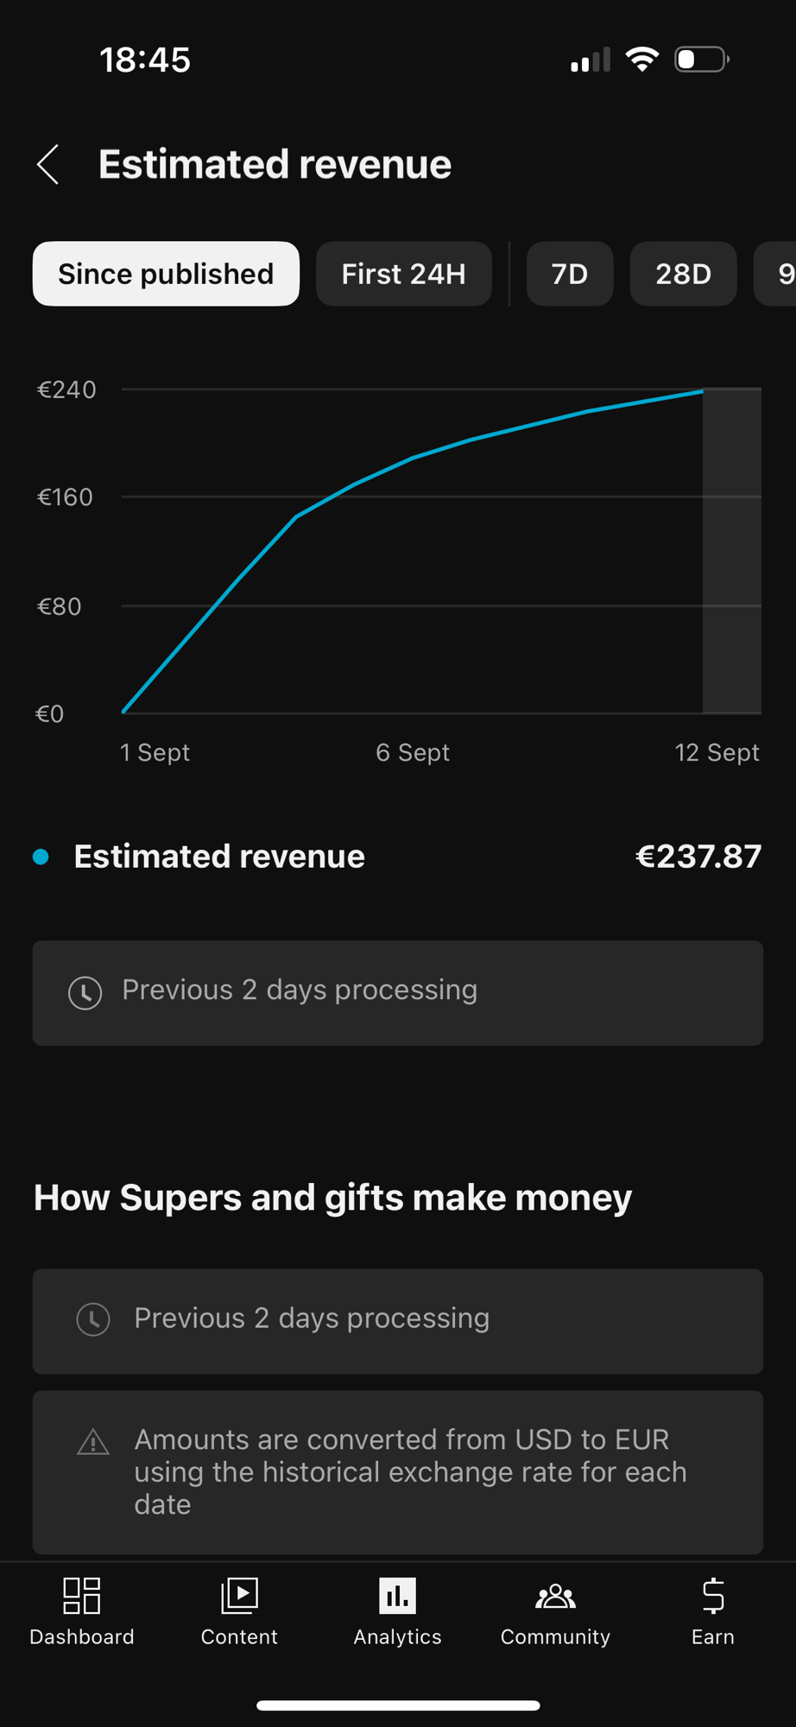Open the Earn dollar icon
The width and height of the screenshot is (796, 1727).
[x=713, y=1596]
